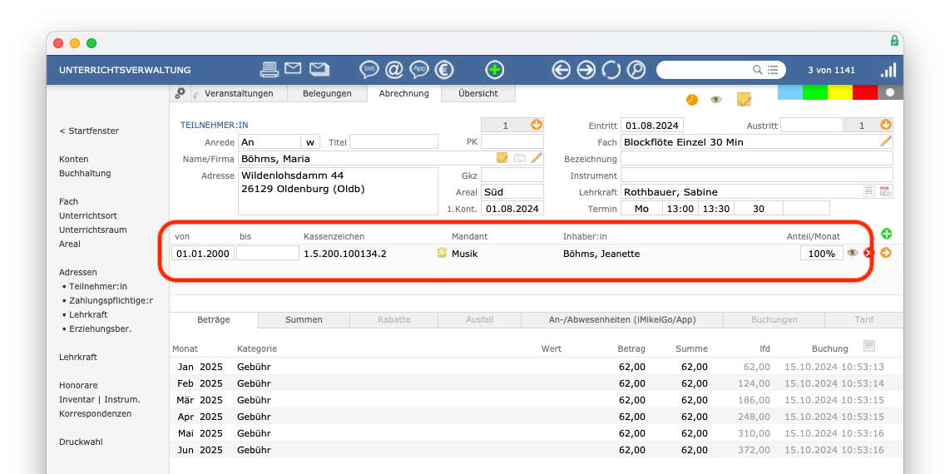The image size is (950, 474).
Task: Click the camera icon in Name/Firma field
Action: [519, 159]
